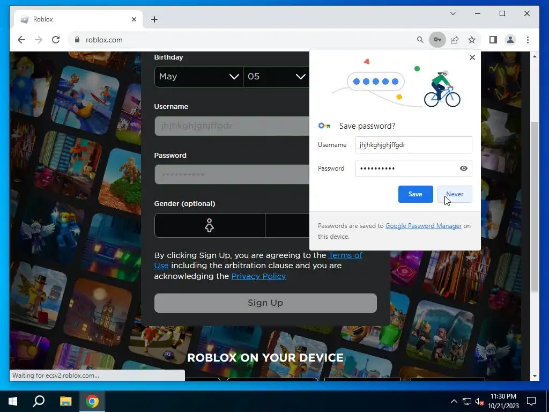Image resolution: width=549 pixels, height=412 pixels.
Task: Edit the Username field in save dialog
Action: tap(413, 145)
